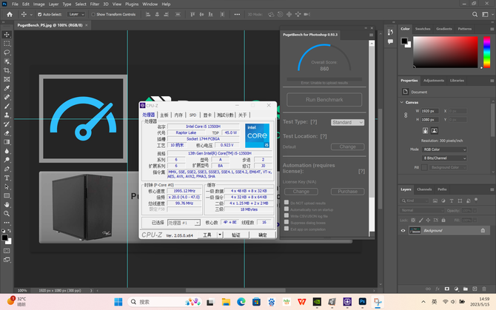Image resolution: width=496 pixels, height=310 pixels.
Task: Select the Clone Stamp tool
Action: click(7, 115)
